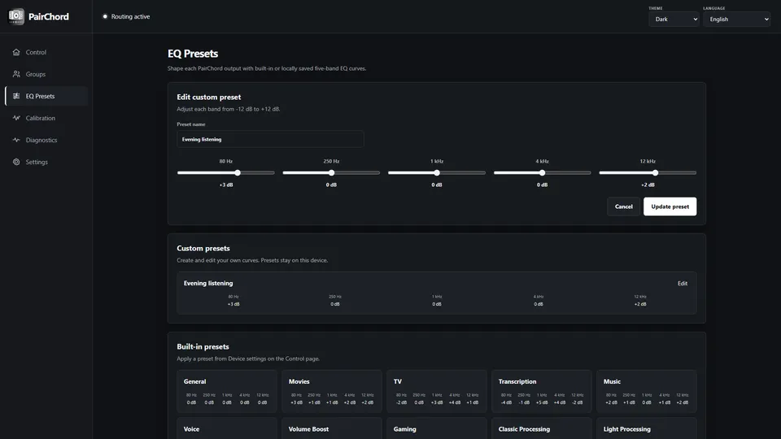Open the Language dropdown set to English
This screenshot has width=781, height=439.
(x=736, y=19)
